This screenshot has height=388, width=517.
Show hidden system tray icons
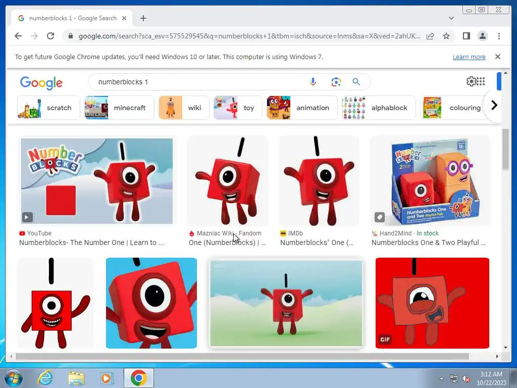pyautogui.click(x=441, y=378)
